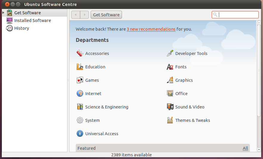Focus the search input field

[x=235, y=15]
